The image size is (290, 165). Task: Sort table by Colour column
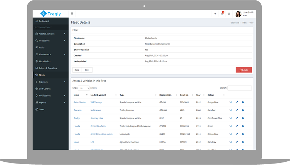pyautogui.click(x=216, y=95)
